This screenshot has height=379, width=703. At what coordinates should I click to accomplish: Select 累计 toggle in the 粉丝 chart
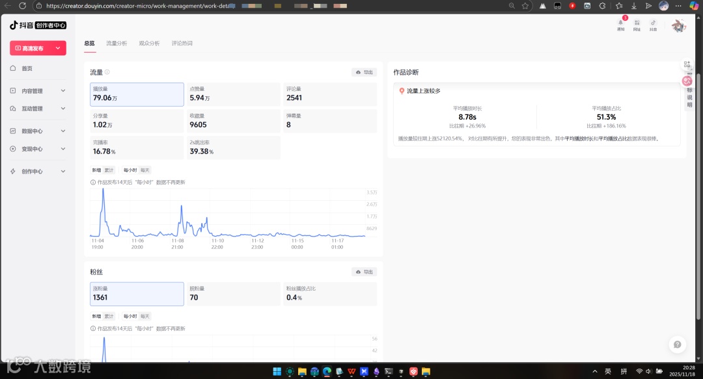(109, 317)
